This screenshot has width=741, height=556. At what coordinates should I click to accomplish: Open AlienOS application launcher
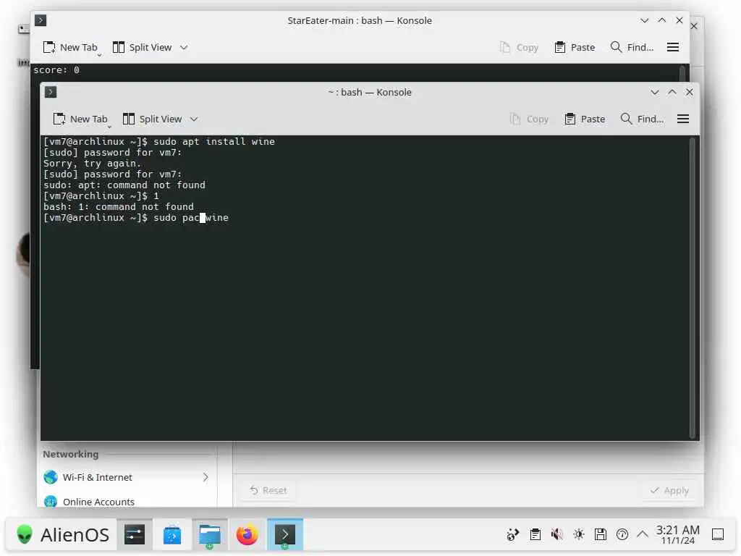pos(62,535)
